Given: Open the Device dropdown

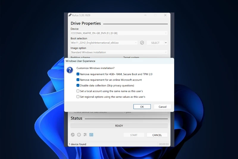Looking at the screenshot, I should tap(119, 33).
